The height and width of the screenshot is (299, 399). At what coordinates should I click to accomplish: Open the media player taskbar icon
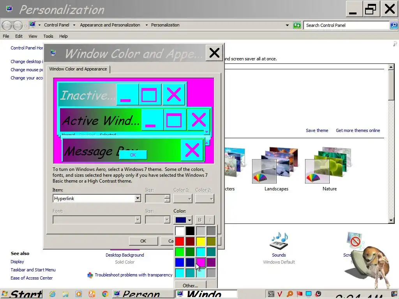click(x=79, y=294)
